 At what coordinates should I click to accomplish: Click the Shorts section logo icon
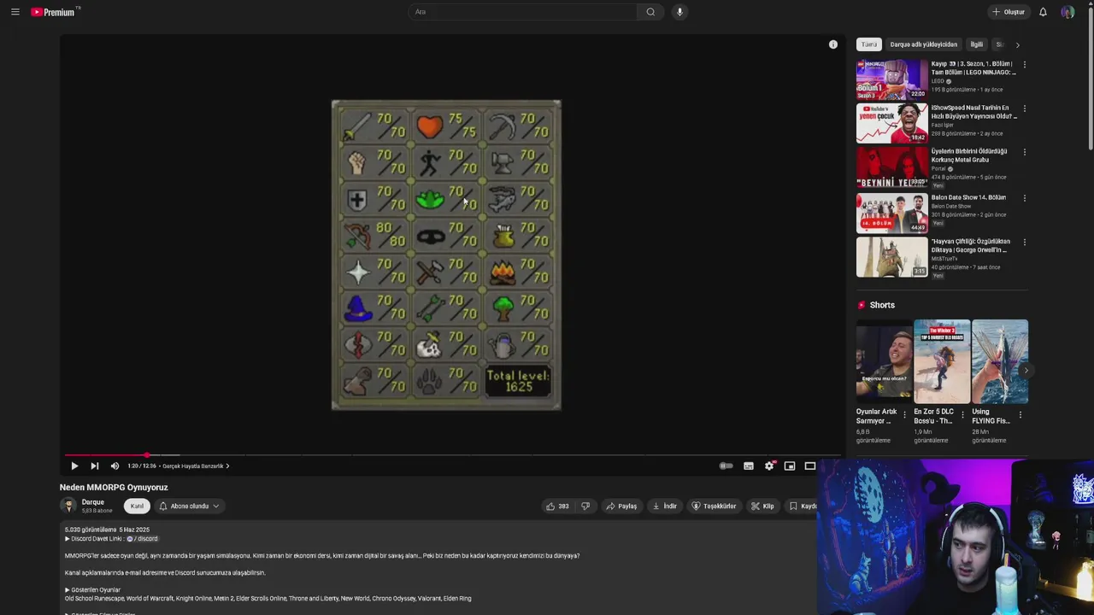(x=862, y=305)
